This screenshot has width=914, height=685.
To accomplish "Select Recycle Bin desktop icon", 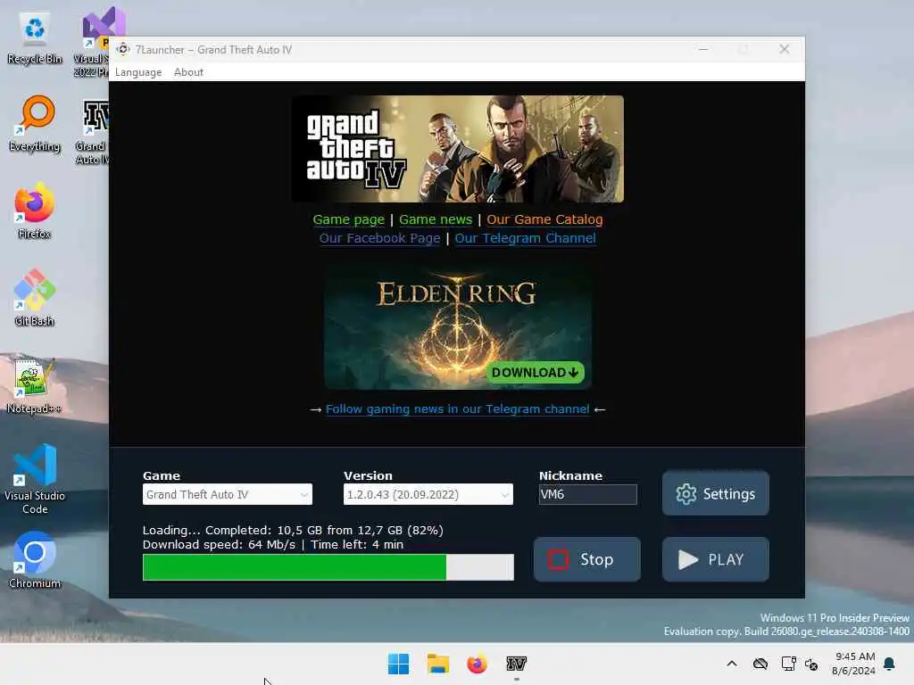I will (x=35, y=39).
